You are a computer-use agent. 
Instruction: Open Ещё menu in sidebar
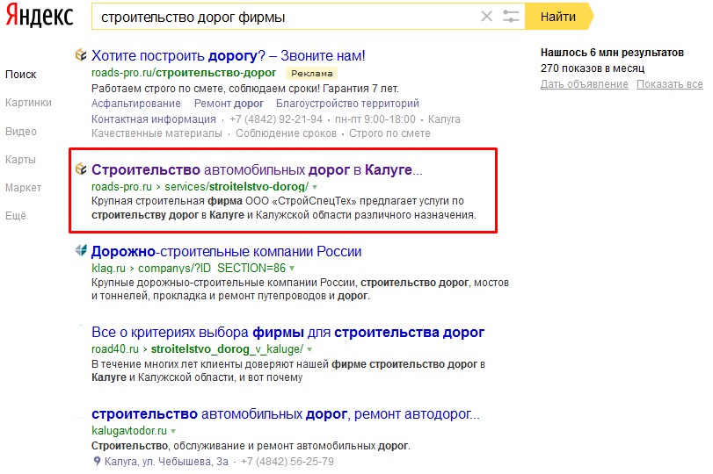pos(17,216)
